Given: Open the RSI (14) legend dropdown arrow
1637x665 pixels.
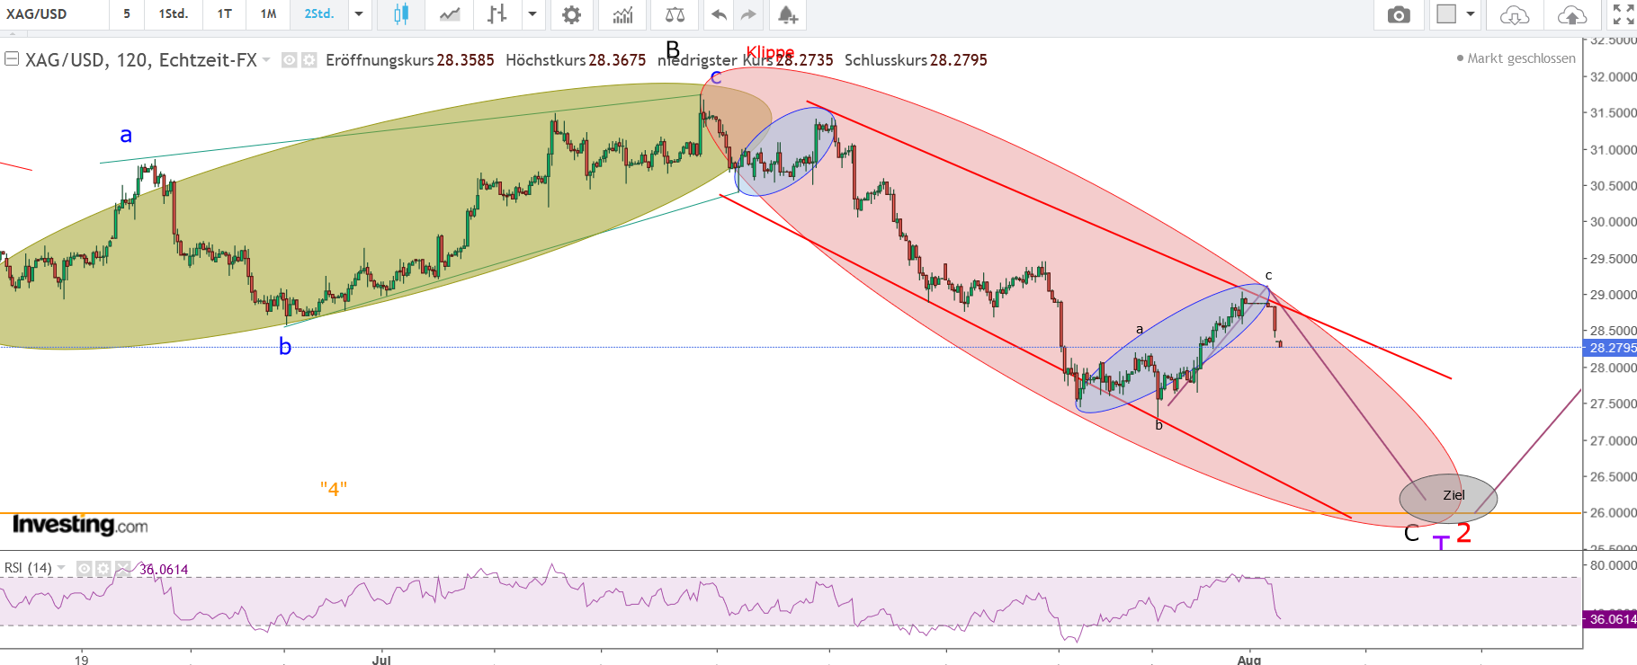Looking at the screenshot, I should [x=61, y=568].
